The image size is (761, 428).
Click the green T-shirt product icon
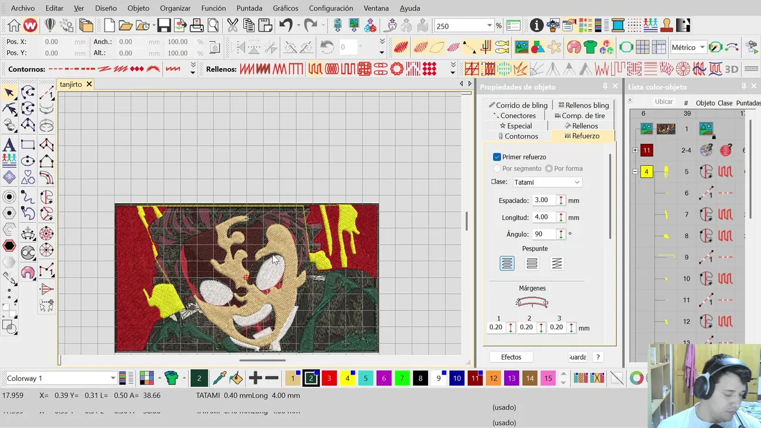[x=590, y=48]
